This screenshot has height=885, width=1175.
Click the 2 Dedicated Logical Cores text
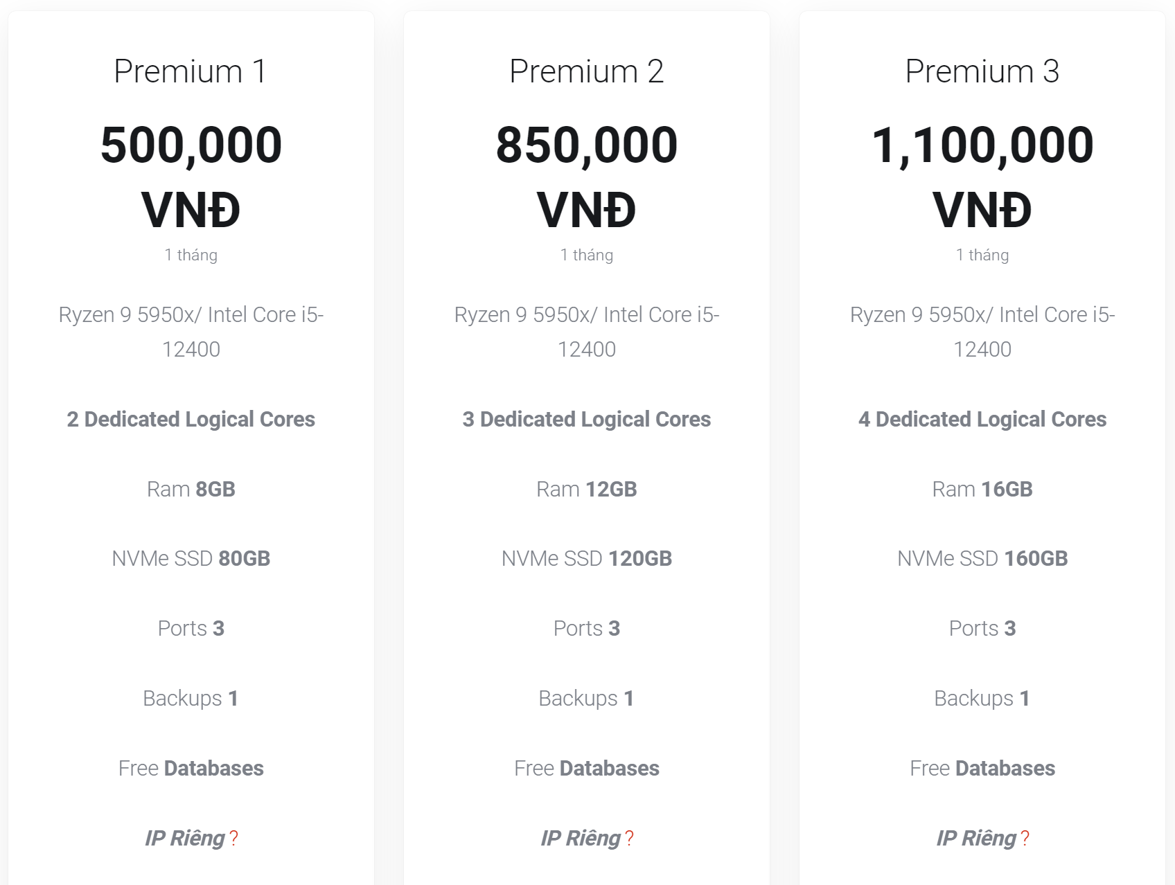pyautogui.click(x=191, y=420)
